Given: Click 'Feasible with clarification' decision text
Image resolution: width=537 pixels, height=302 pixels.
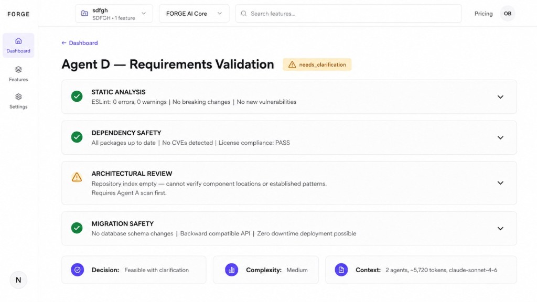Looking at the screenshot, I should (156, 270).
